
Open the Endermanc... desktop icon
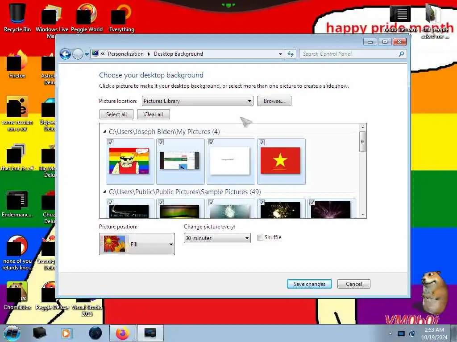(17, 204)
